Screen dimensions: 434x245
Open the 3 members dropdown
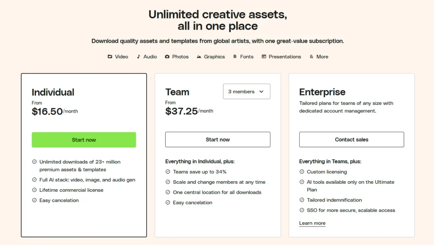click(x=246, y=92)
